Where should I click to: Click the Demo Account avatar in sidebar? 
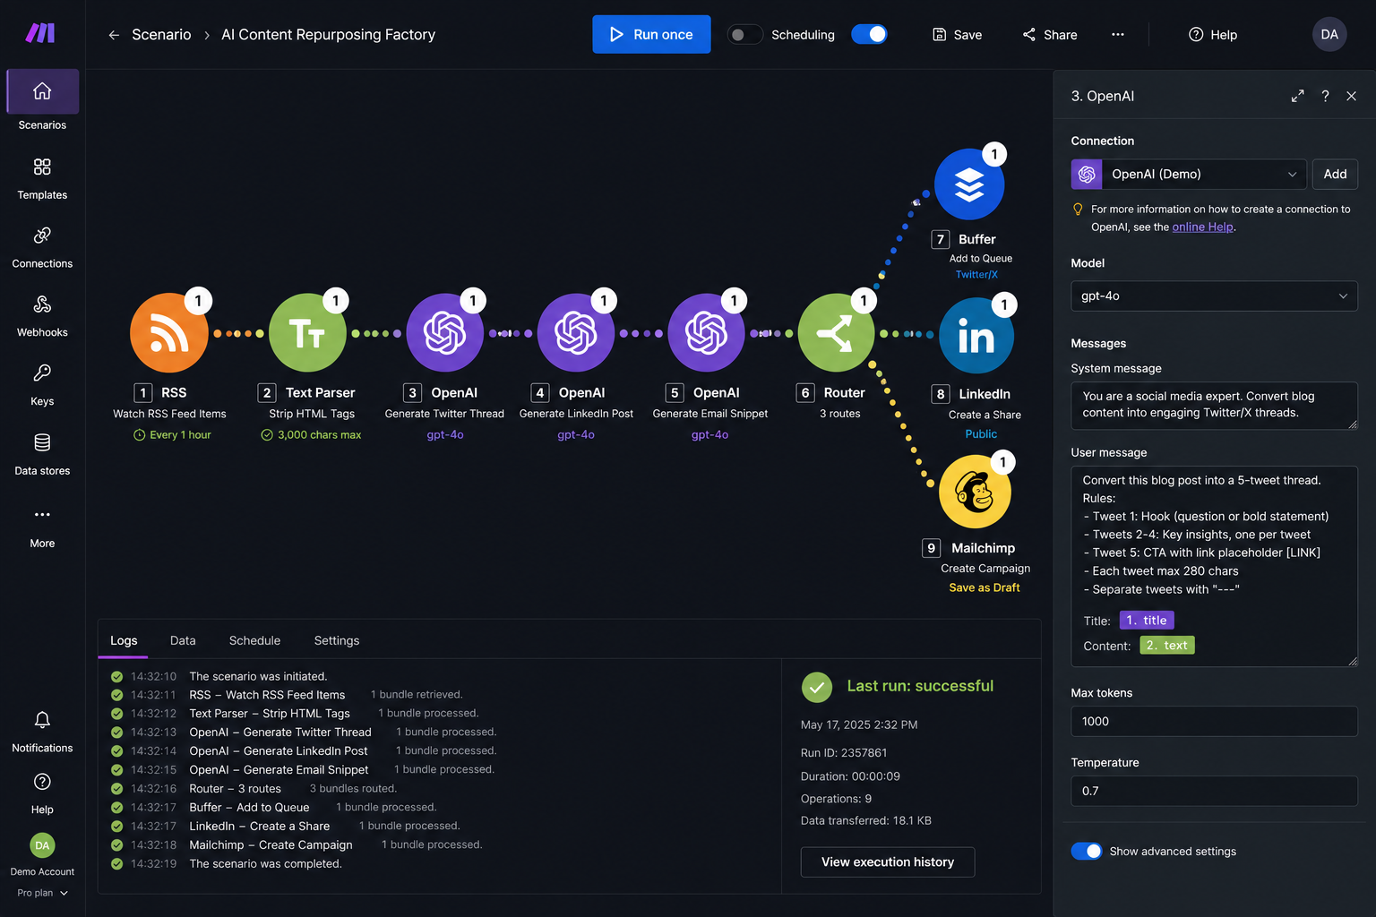coord(42,845)
